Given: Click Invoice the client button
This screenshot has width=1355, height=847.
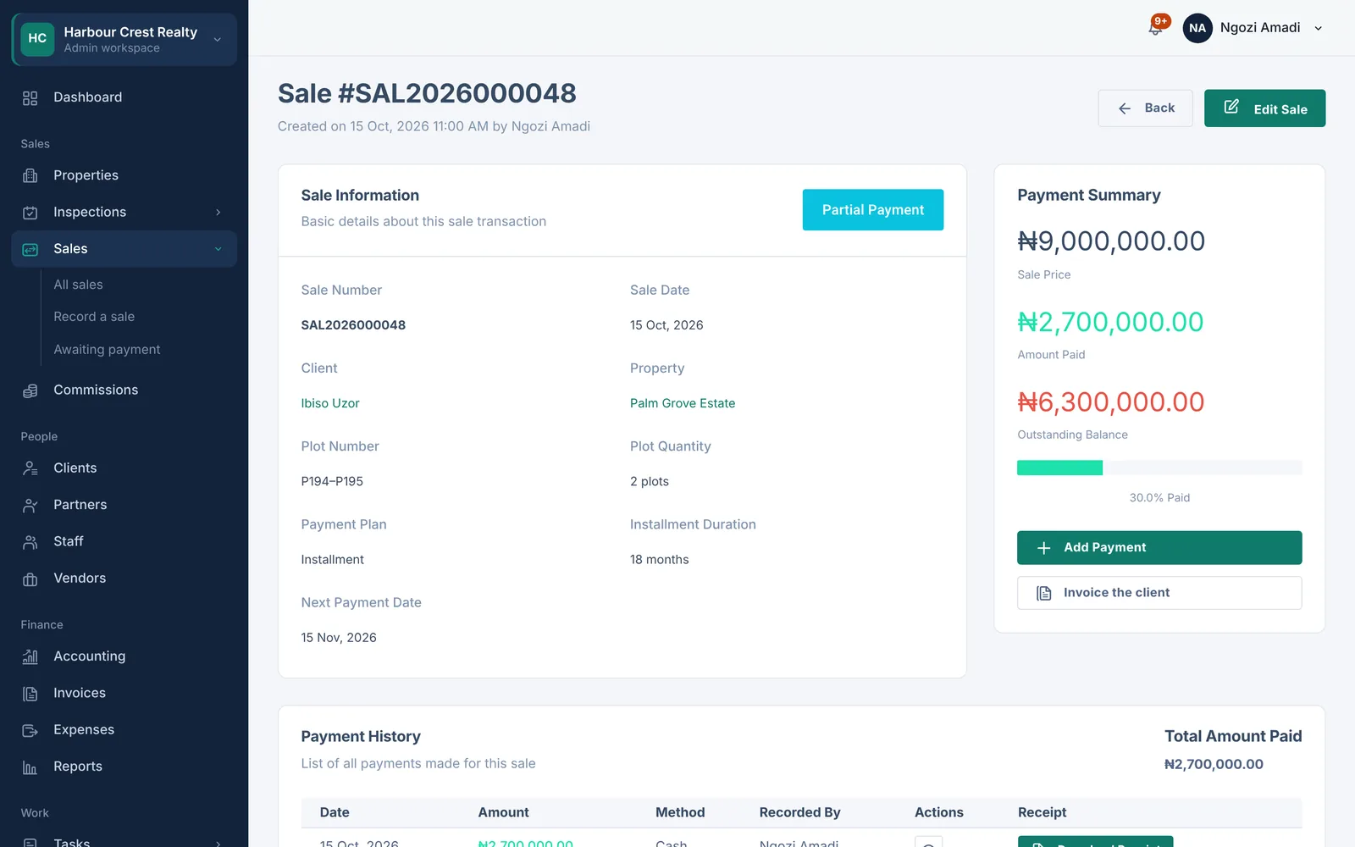Looking at the screenshot, I should click(x=1159, y=593).
